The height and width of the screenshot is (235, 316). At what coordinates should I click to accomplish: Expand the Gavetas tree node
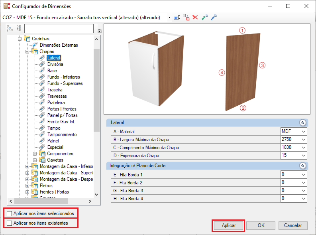[x=35, y=160]
